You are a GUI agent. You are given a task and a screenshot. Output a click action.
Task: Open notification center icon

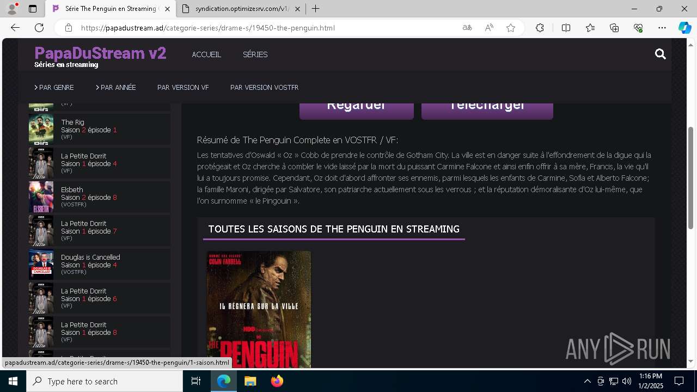tap(679, 381)
